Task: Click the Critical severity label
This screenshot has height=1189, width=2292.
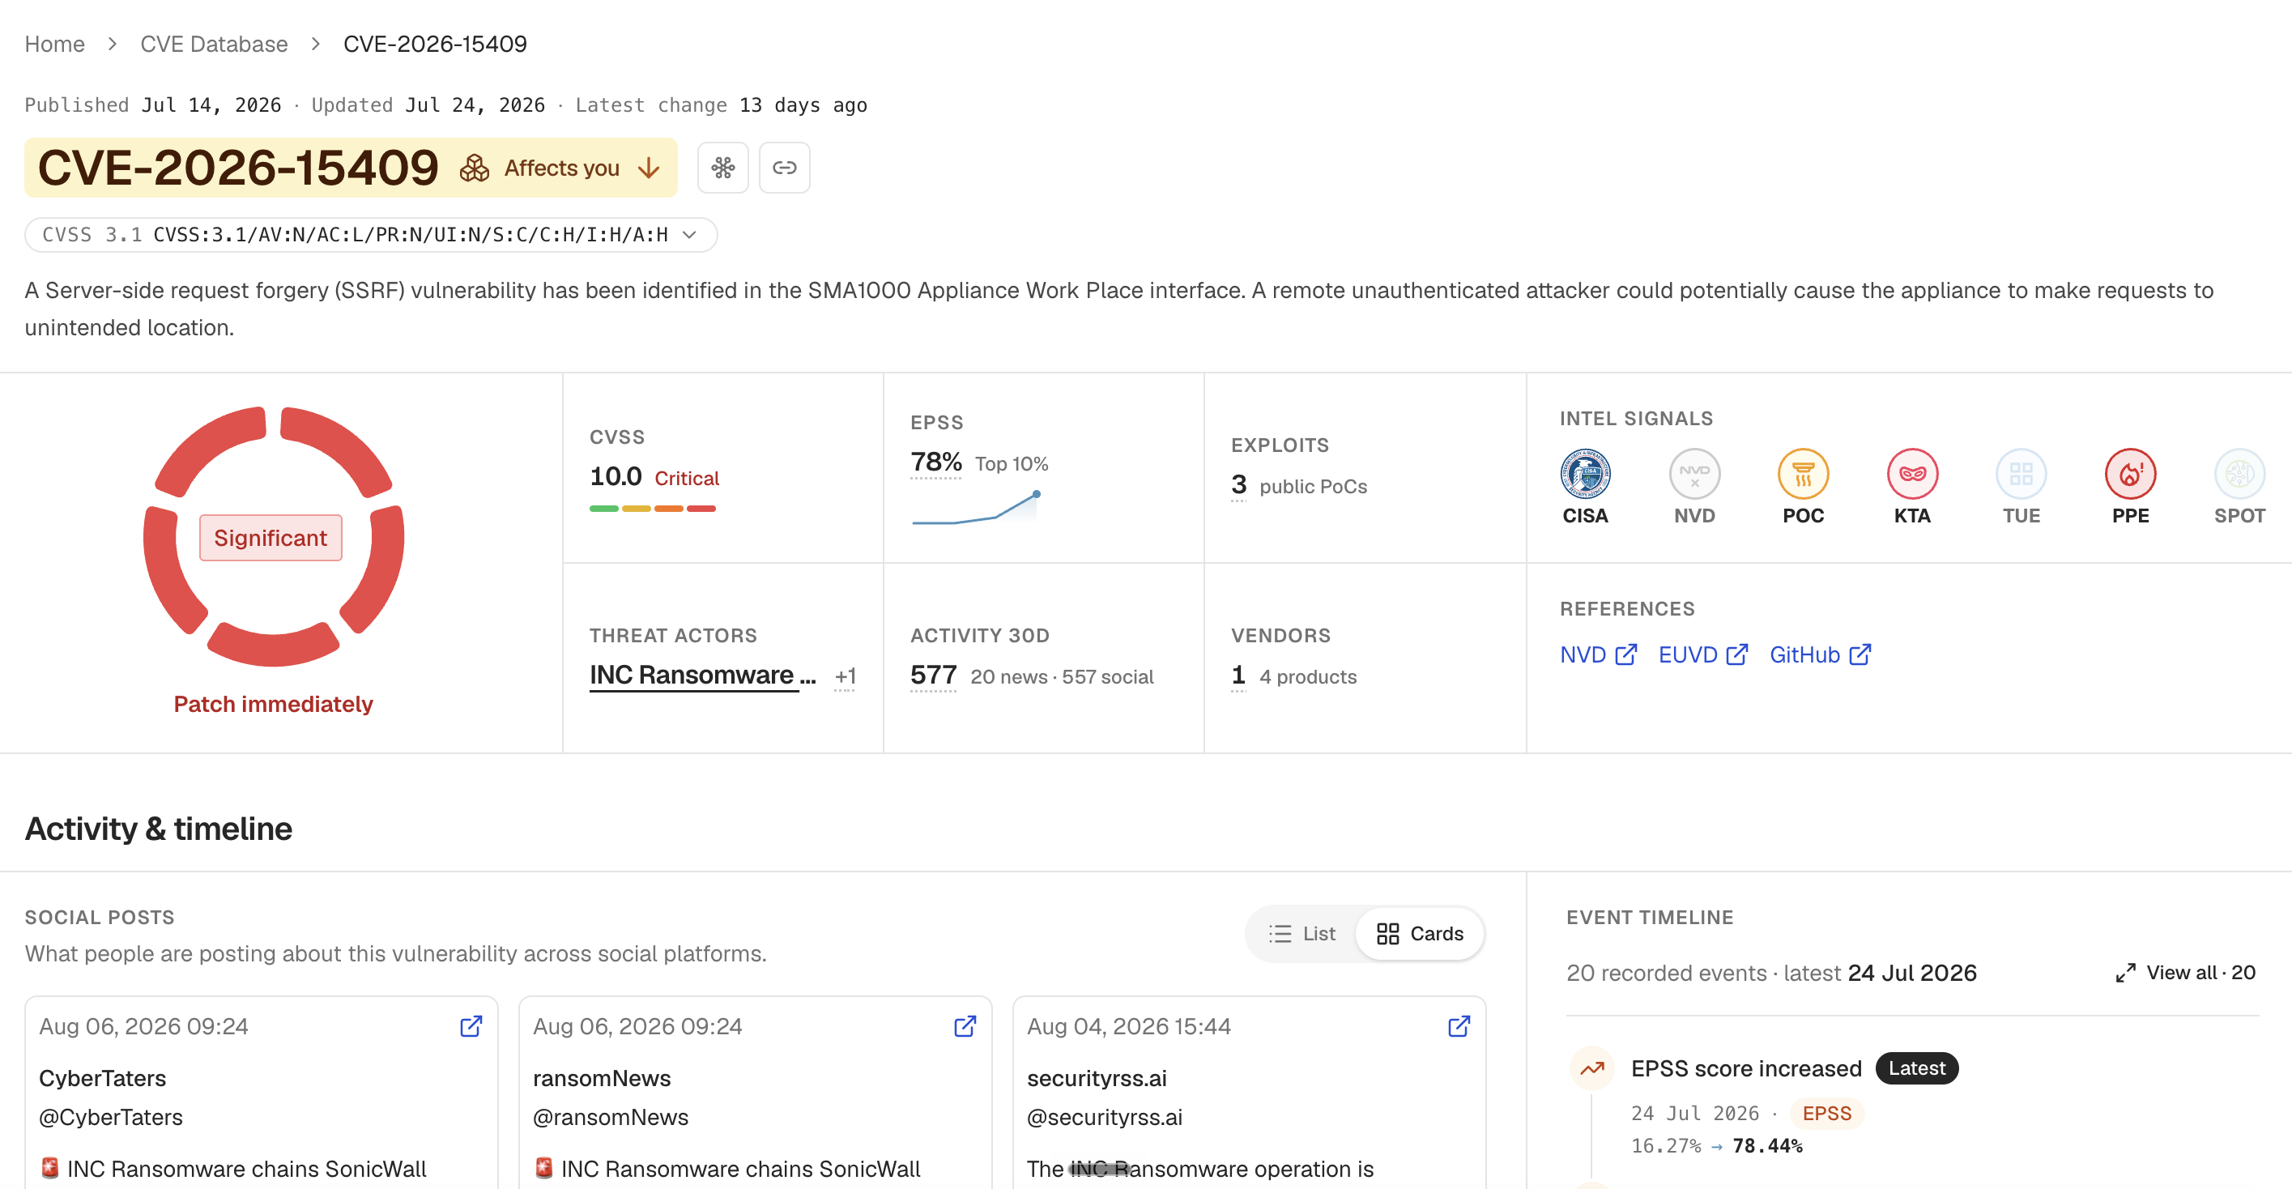Action: (x=687, y=478)
